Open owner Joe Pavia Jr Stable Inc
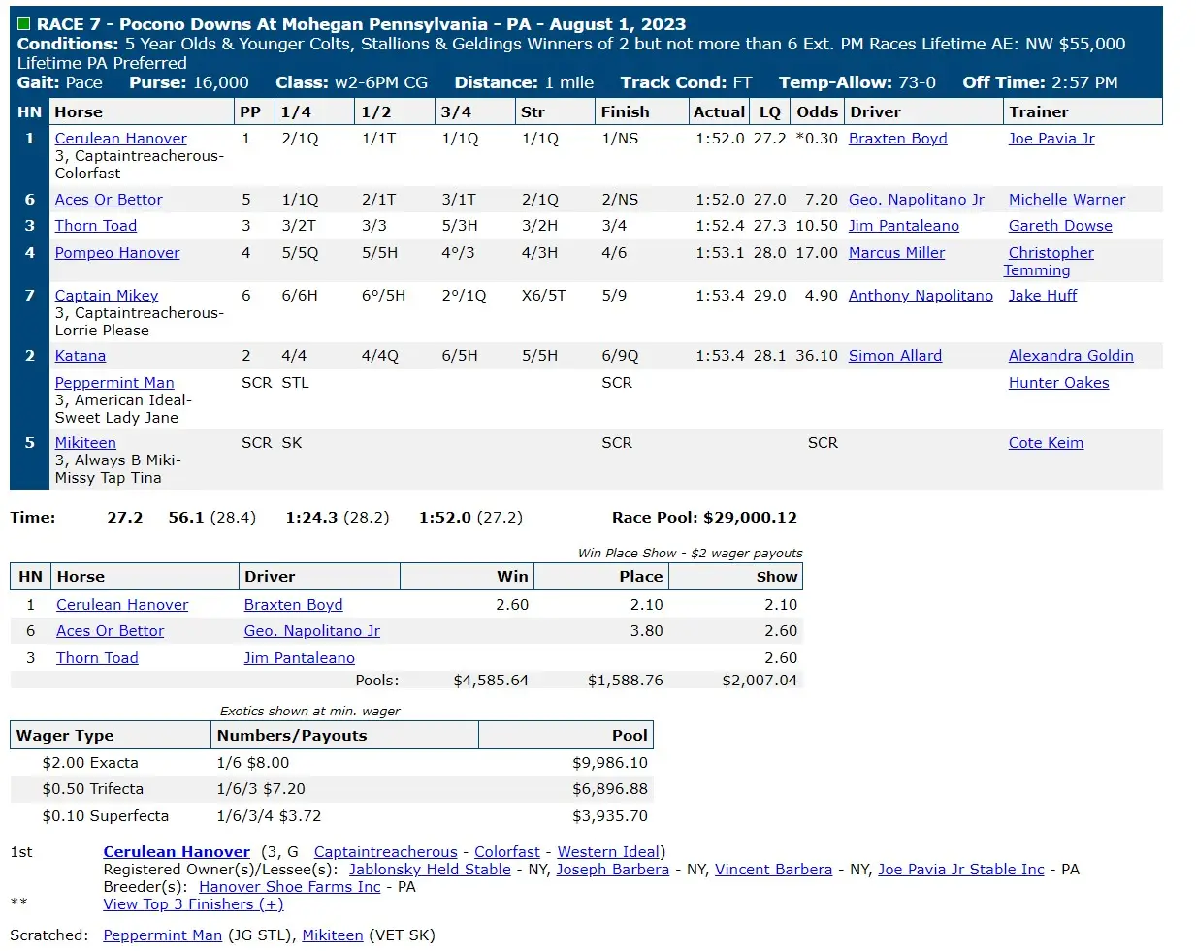Screen dimensions: 1196x951 pos(961,870)
